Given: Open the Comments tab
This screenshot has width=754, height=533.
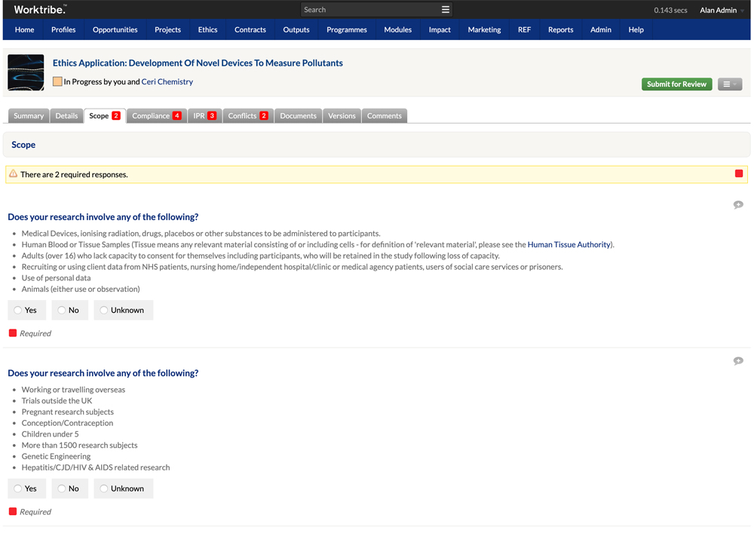Looking at the screenshot, I should click(385, 116).
